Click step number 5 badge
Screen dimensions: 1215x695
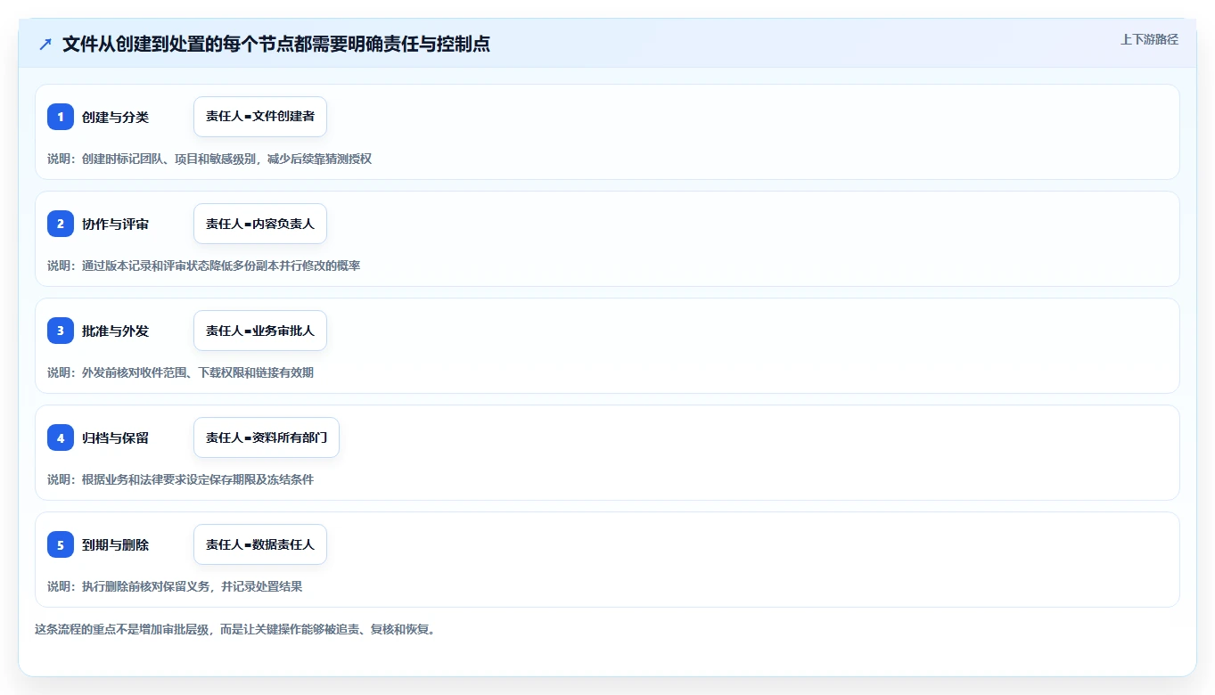click(61, 544)
